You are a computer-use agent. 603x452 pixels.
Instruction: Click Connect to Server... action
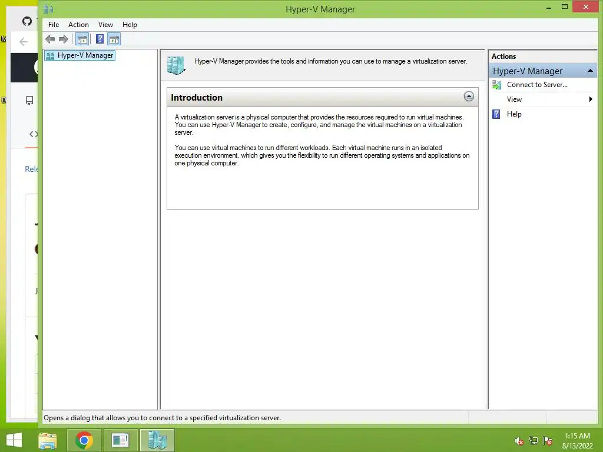coord(537,85)
